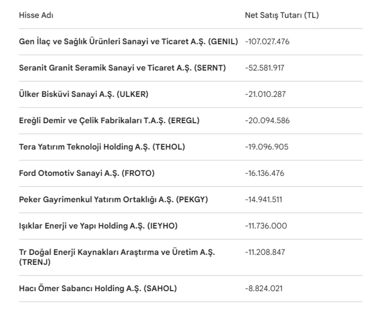Image resolution: width=379 pixels, height=313 pixels.
Task: Click Ford Otomotiv Sanayi (FROTO) stock name
Action: 86,173
